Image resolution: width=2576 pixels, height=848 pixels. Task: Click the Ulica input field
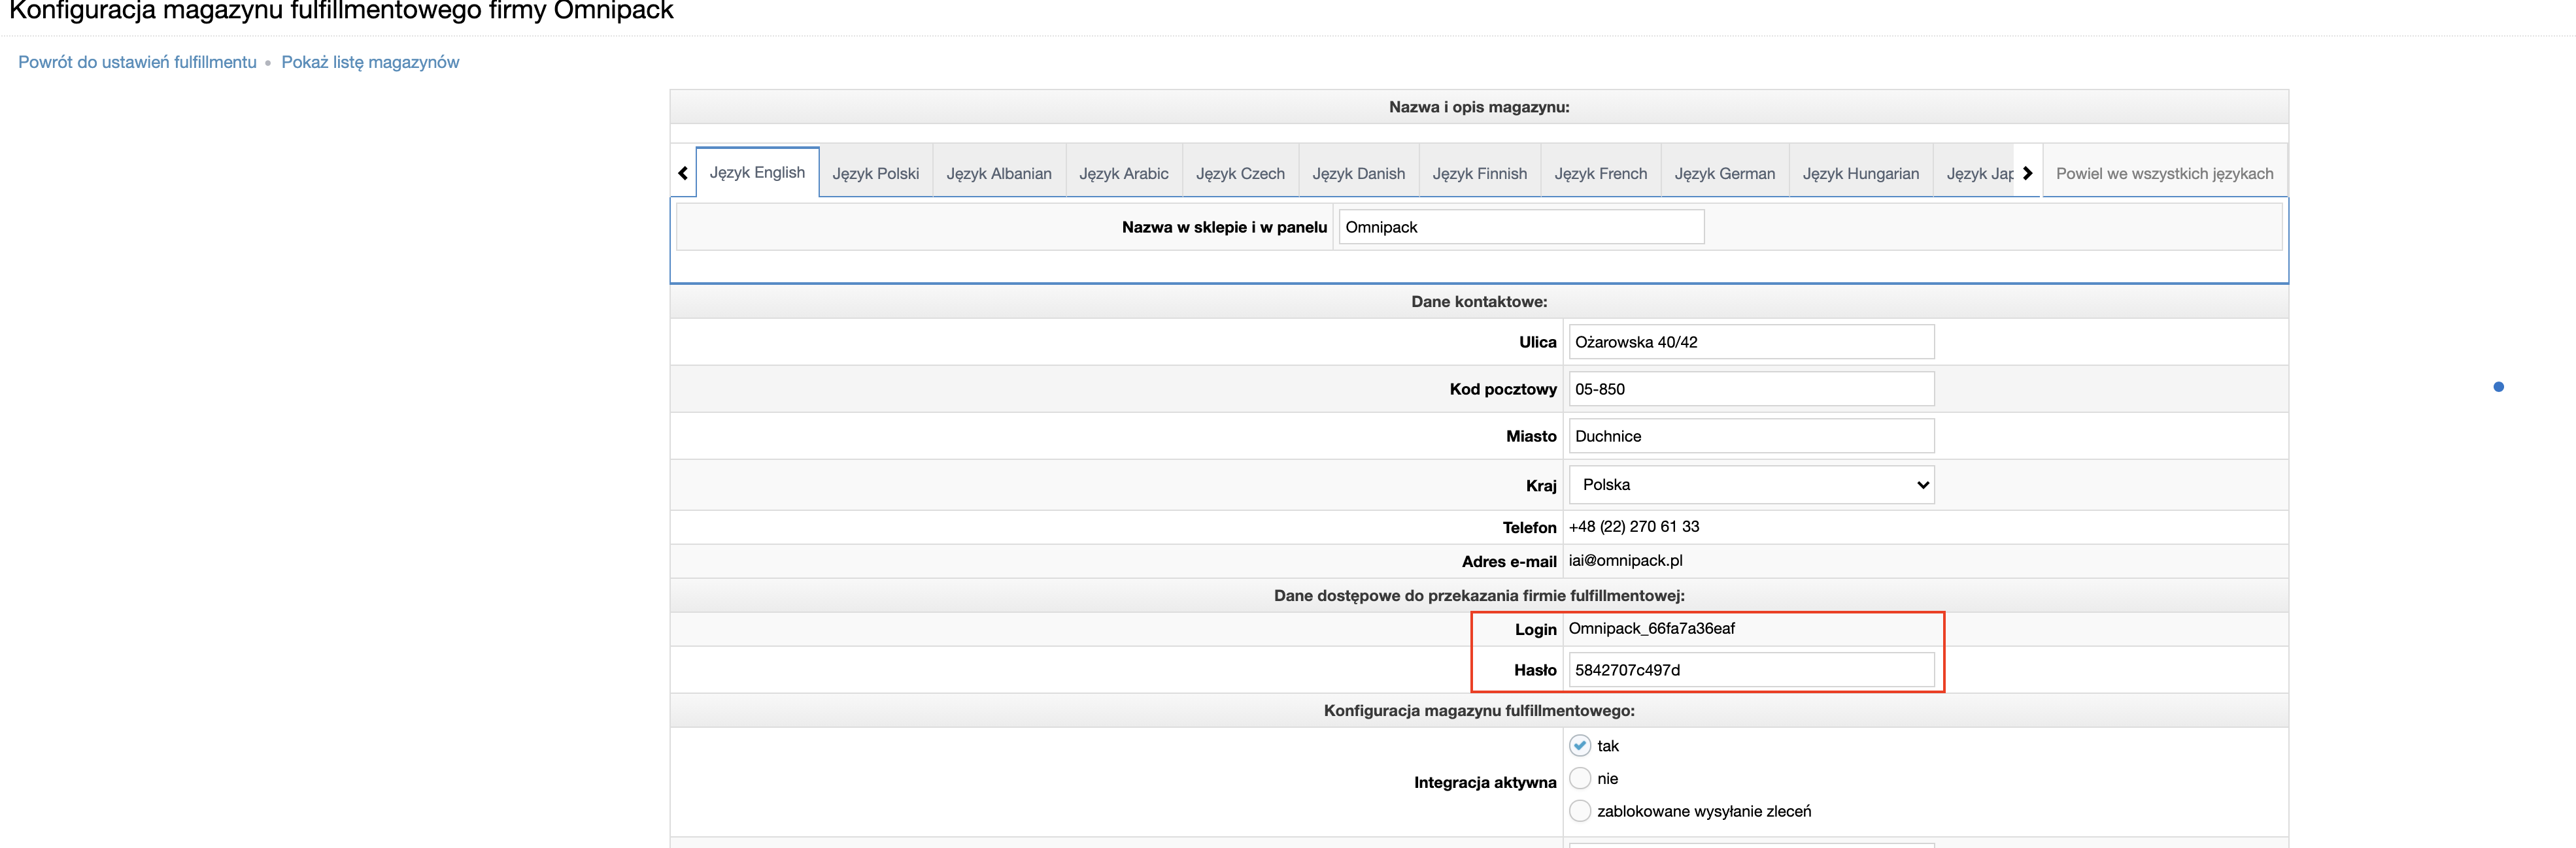1751,342
